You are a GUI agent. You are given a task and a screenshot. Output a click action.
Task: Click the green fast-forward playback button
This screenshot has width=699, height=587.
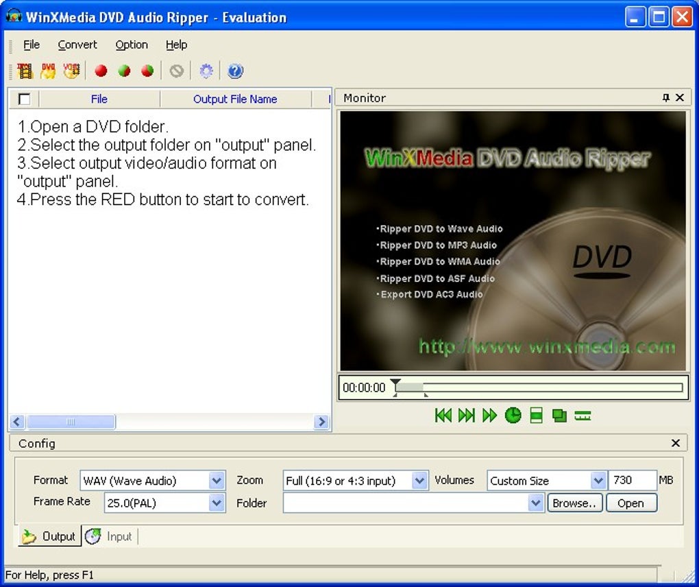pyautogui.click(x=489, y=416)
